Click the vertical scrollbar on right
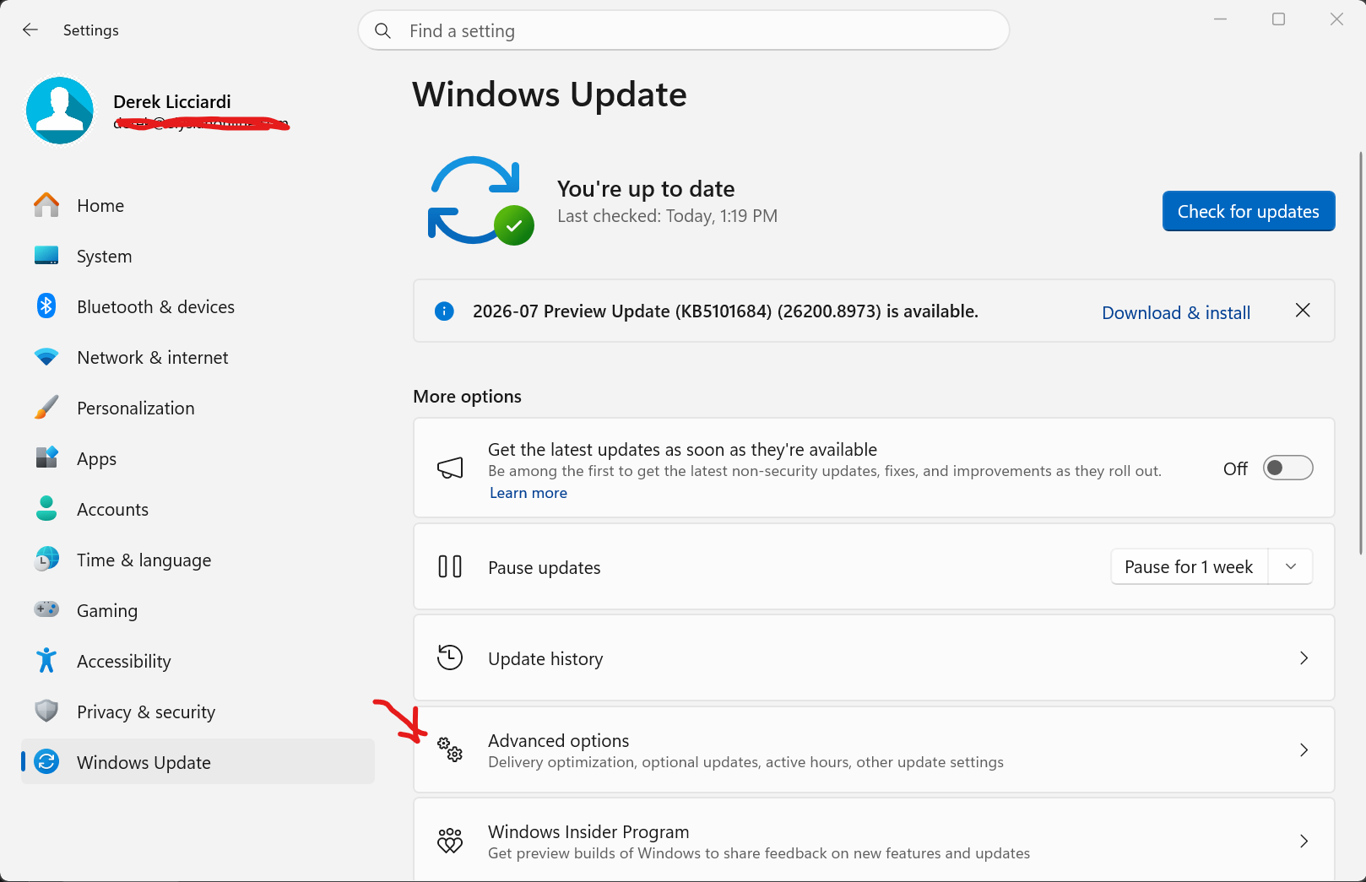Image resolution: width=1366 pixels, height=882 pixels. click(1360, 353)
